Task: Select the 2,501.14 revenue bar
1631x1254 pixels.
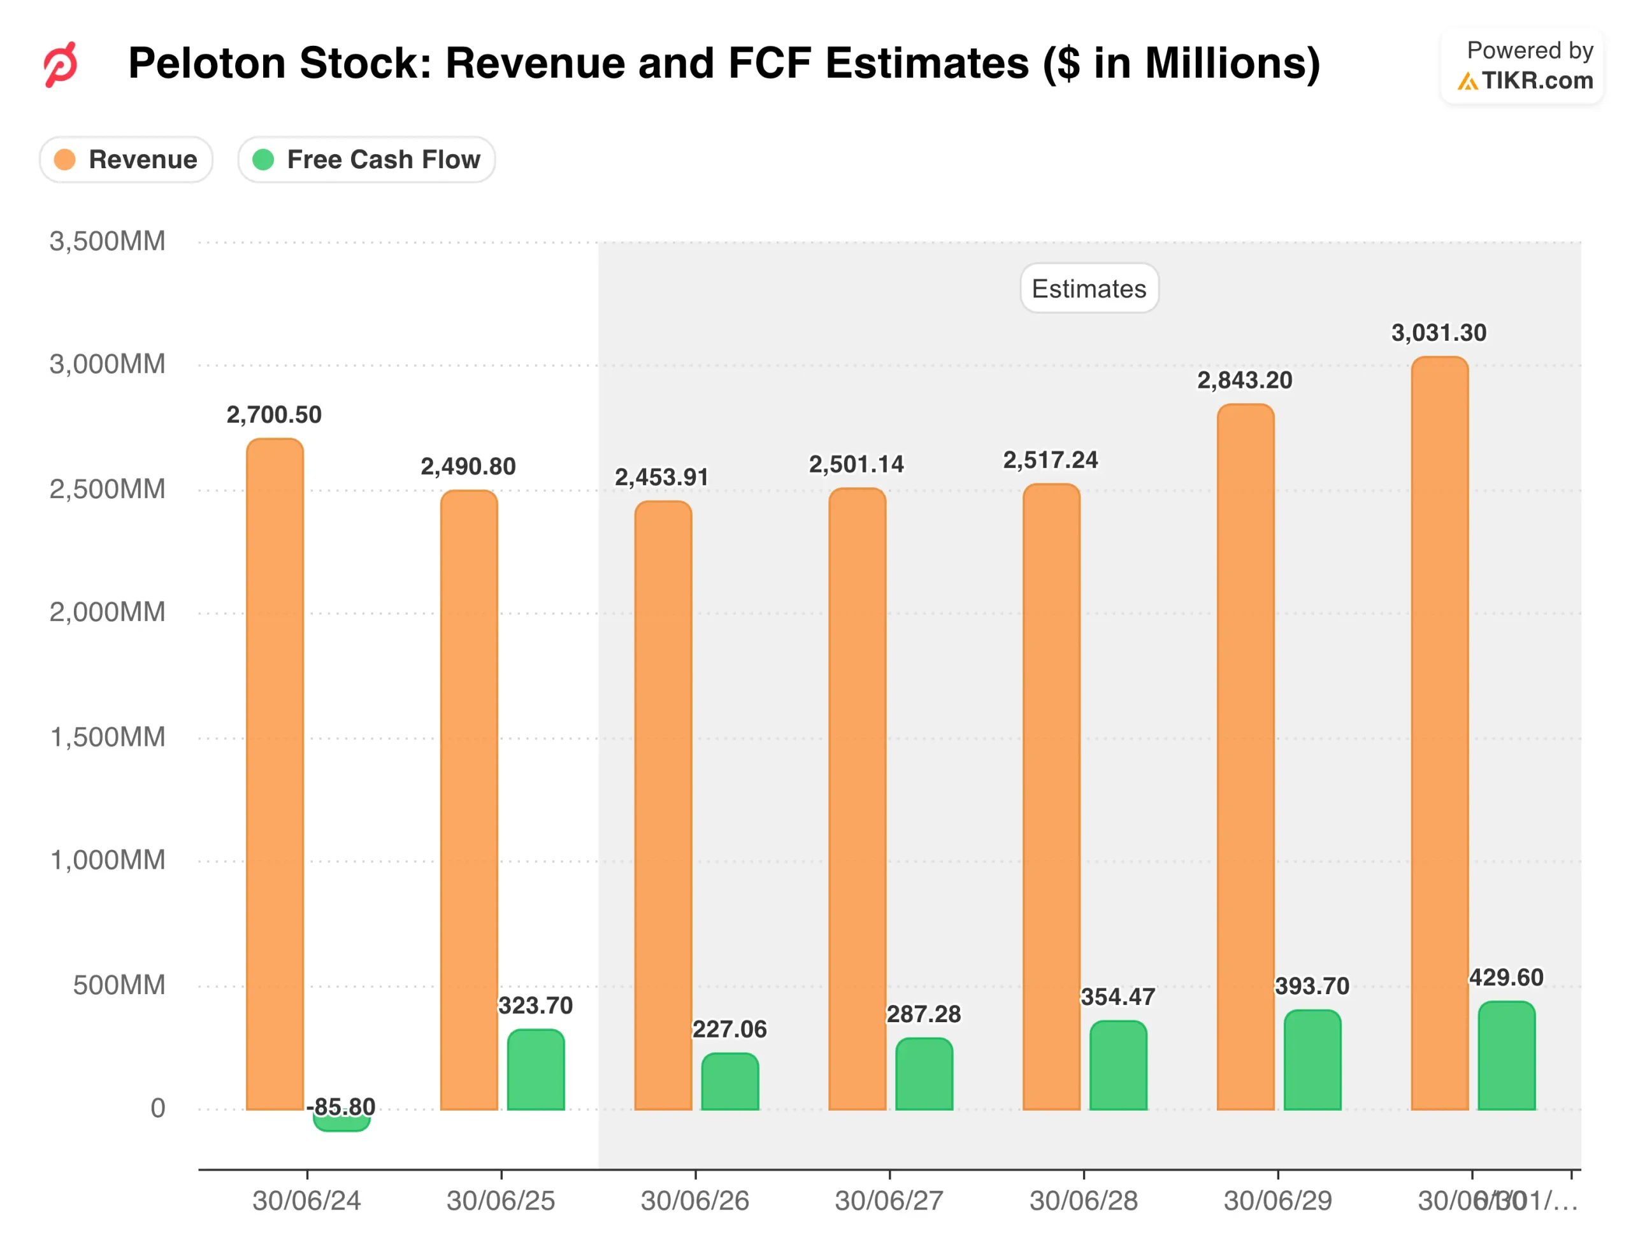Action: click(x=858, y=799)
